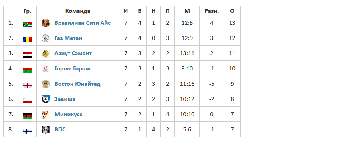Click the Команда column header

pos(78,11)
